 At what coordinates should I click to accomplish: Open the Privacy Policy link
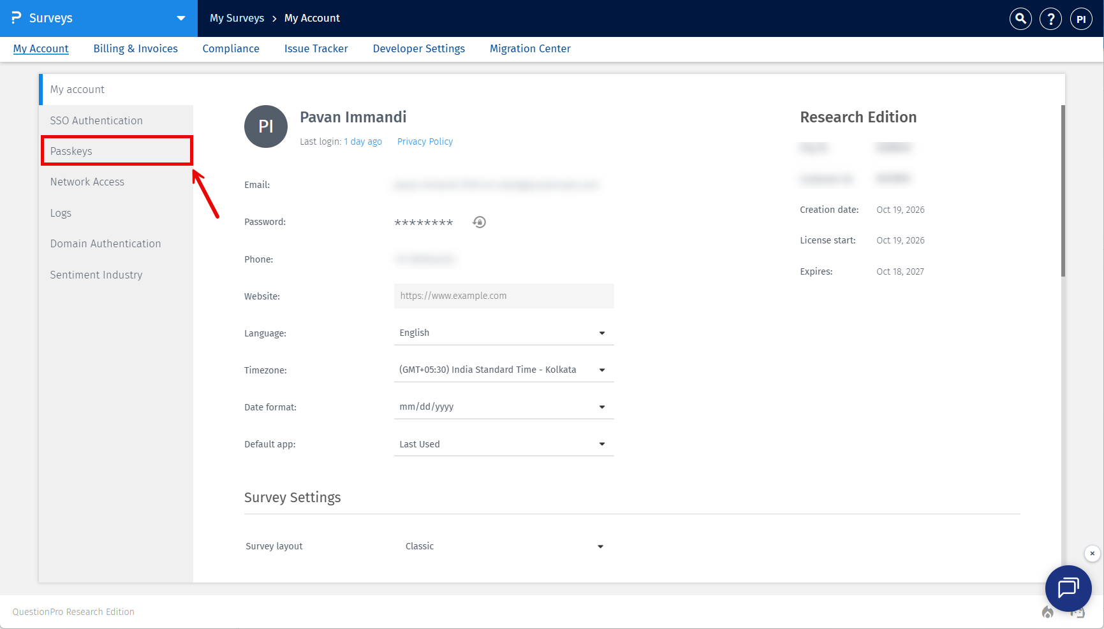pos(425,141)
